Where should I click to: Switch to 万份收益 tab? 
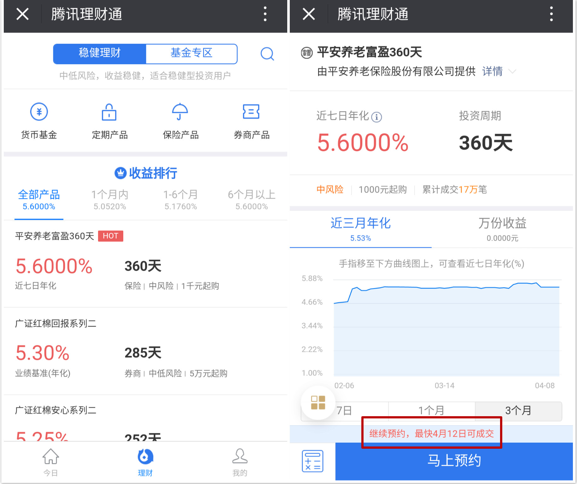point(502,229)
